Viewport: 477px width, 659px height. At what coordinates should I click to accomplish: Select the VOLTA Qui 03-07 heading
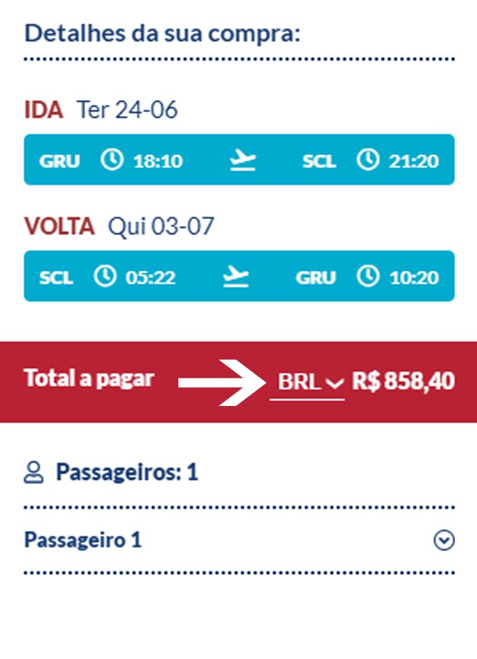point(119,226)
